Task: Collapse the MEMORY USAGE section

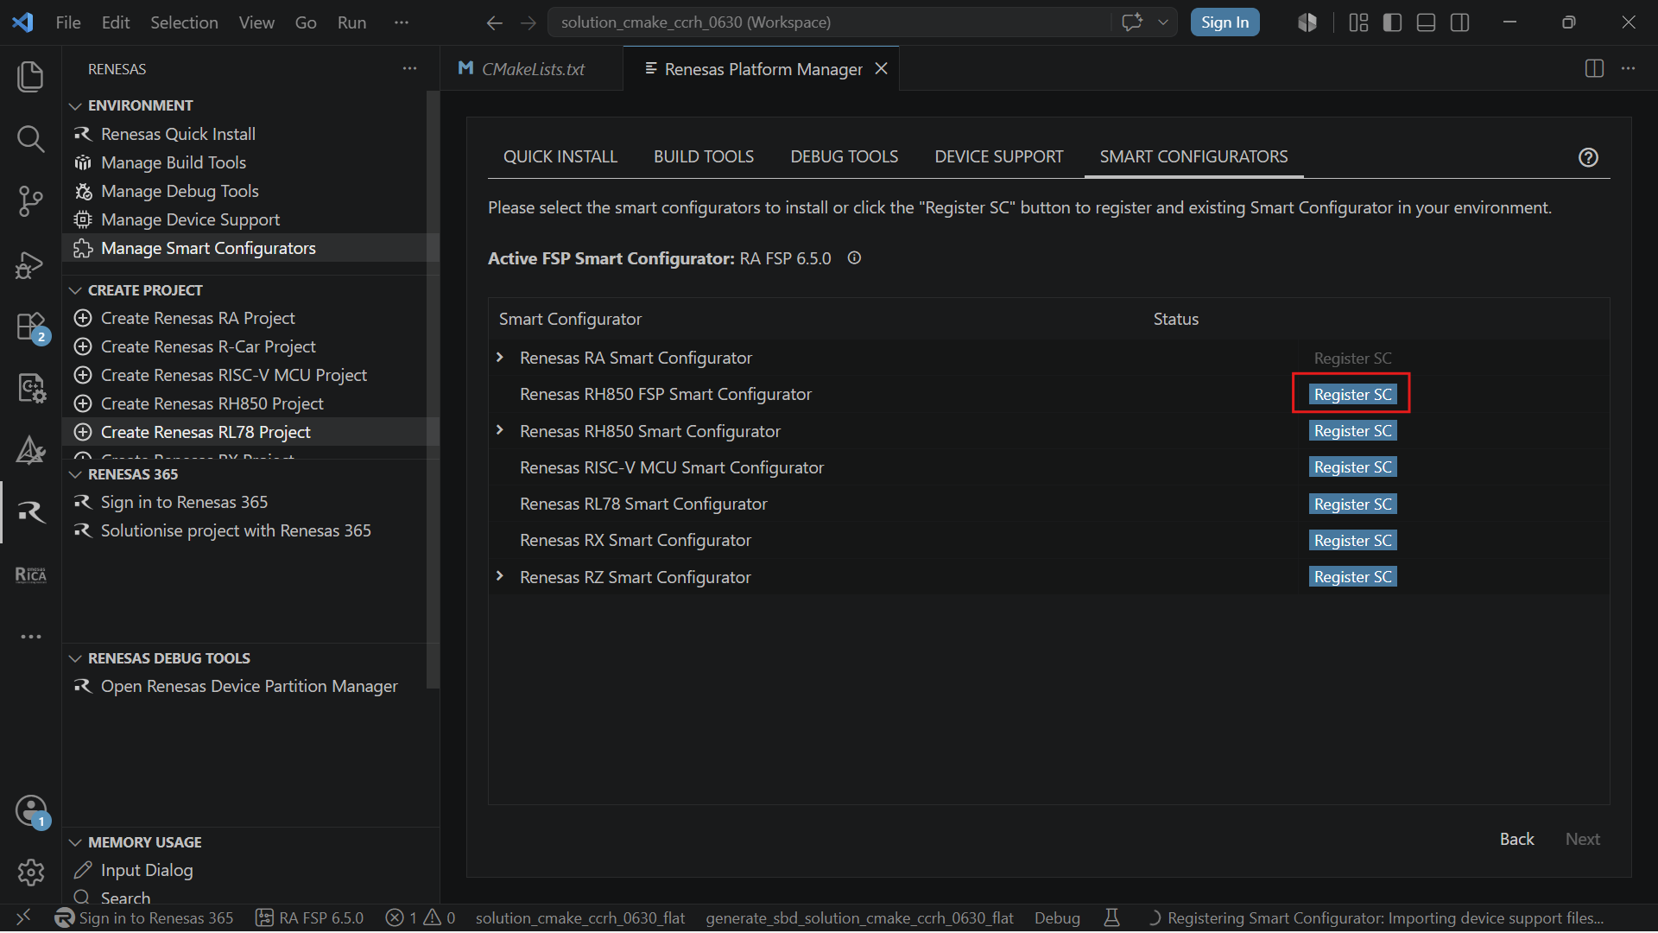Action: tap(75, 842)
